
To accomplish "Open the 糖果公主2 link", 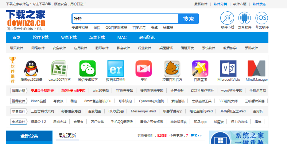I will click(38, 122).
